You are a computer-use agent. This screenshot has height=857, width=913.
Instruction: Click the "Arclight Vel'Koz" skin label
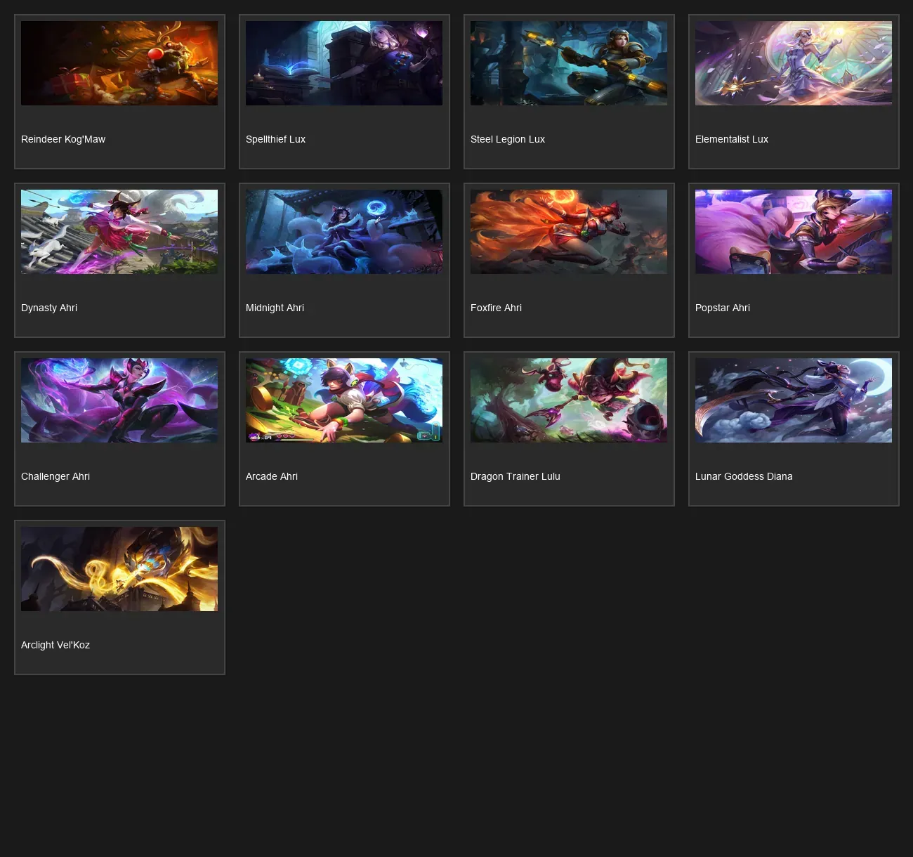point(55,645)
